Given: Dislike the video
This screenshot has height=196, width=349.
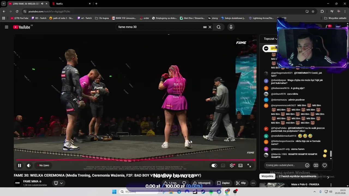Looking at the screenshot, I should [x=184, y=183].
